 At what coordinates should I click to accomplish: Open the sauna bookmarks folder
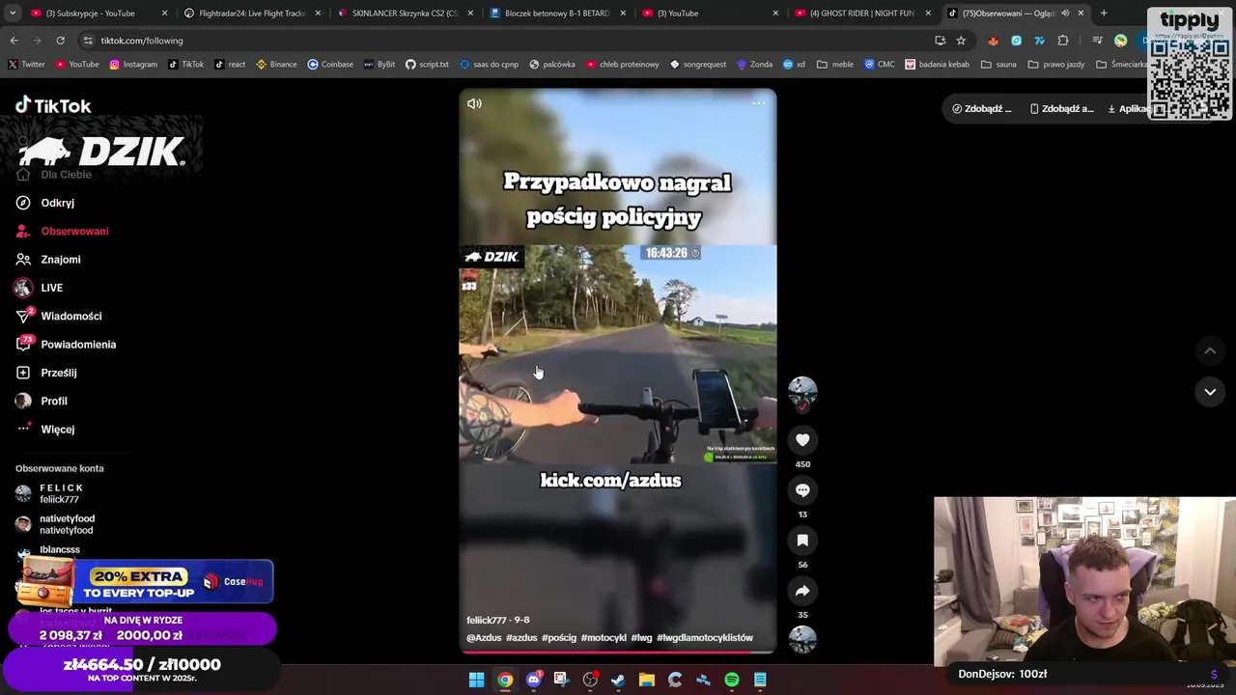coord(998,65)
